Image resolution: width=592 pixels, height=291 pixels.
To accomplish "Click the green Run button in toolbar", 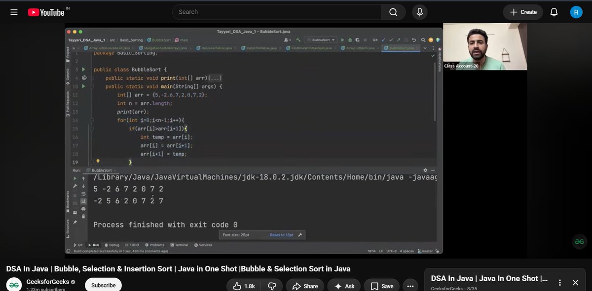I will coord(342,40).
